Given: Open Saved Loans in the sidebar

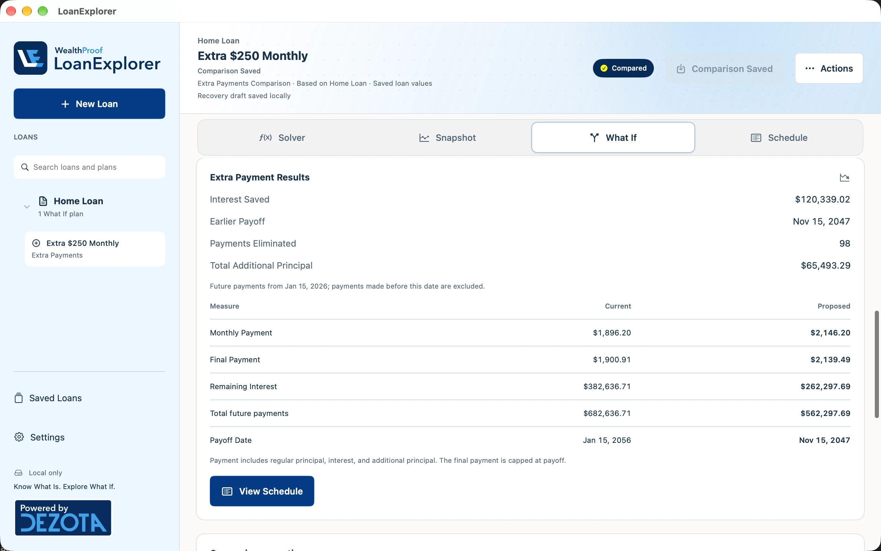Looking at the screenshot, I should tap(48, 398).
